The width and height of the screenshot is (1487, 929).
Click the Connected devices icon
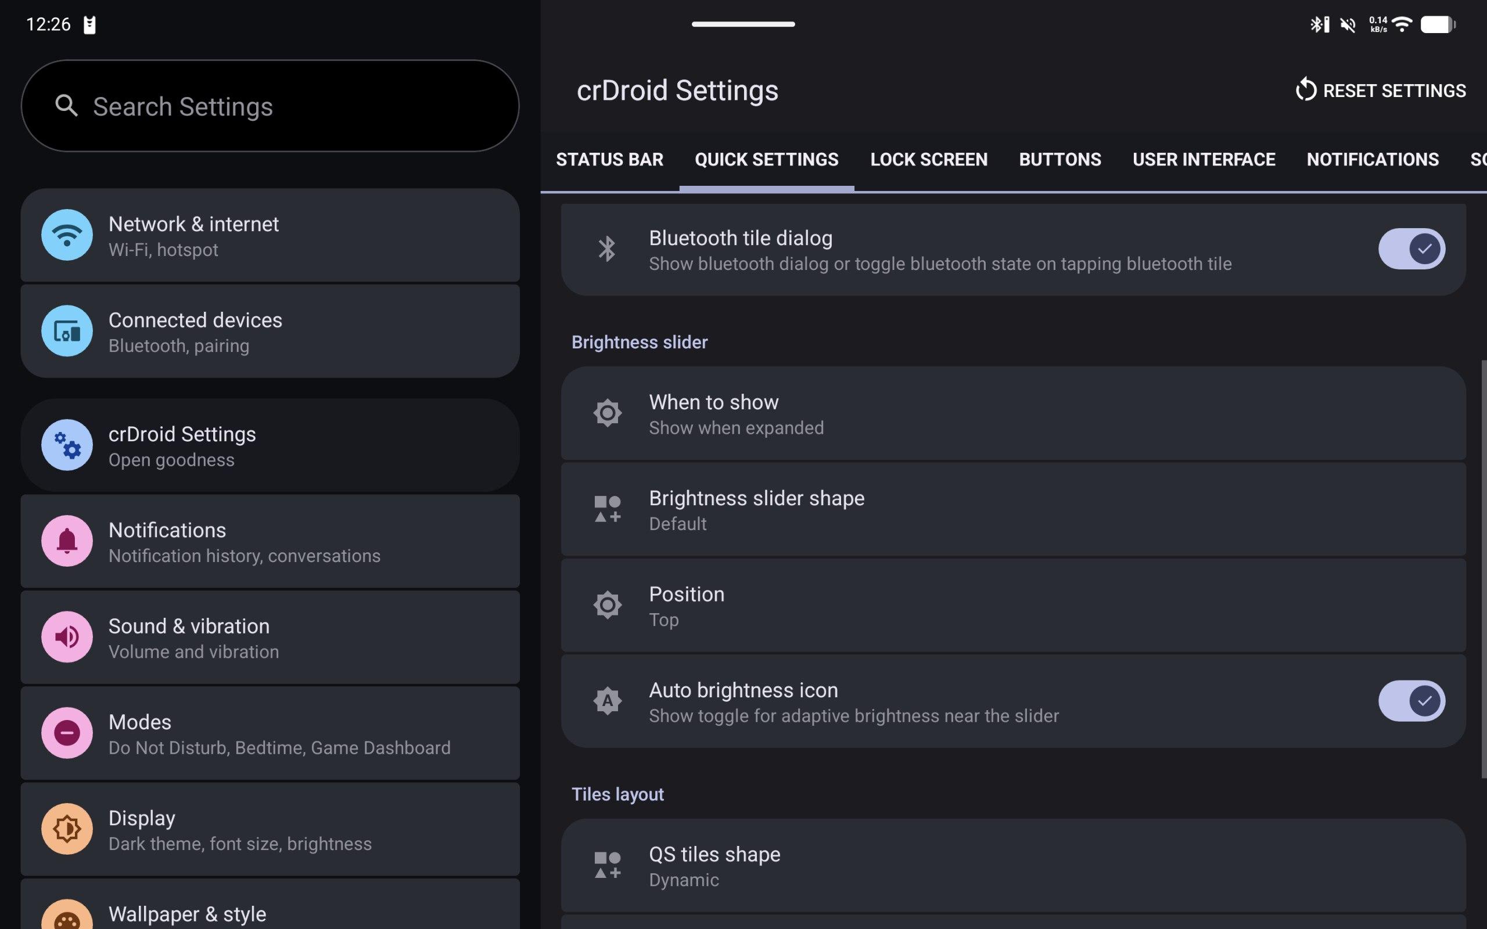point(67,331)
